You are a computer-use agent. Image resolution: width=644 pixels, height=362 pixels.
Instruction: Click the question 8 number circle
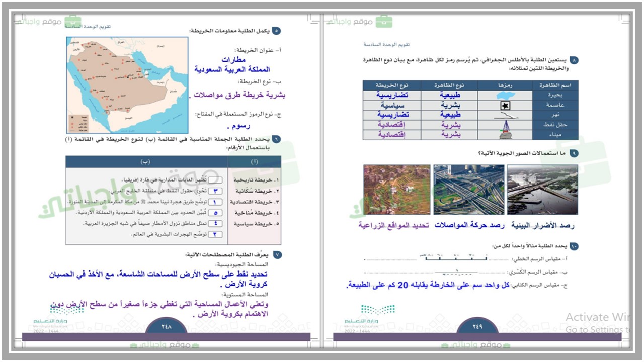pyautogui.click(x=574, y=60)
